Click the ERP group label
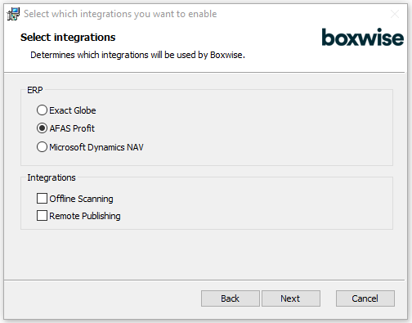Image resolution: width=412 pixels, height=323 pixels. (35, 90)
